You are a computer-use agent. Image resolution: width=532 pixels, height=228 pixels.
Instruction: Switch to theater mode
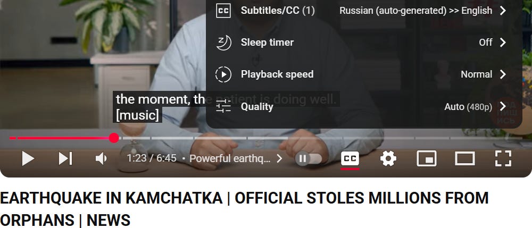464,158
